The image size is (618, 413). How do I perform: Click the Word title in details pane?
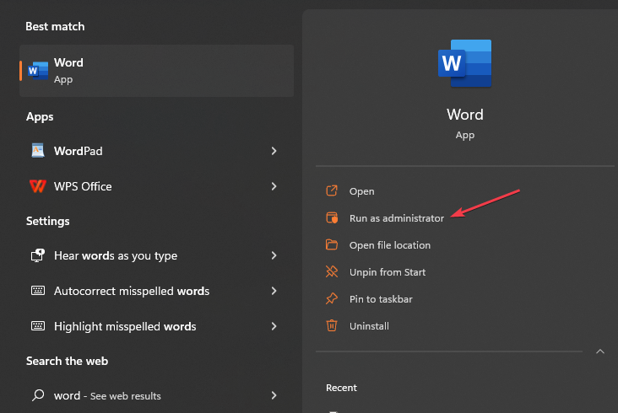click(x=464, y=115)
